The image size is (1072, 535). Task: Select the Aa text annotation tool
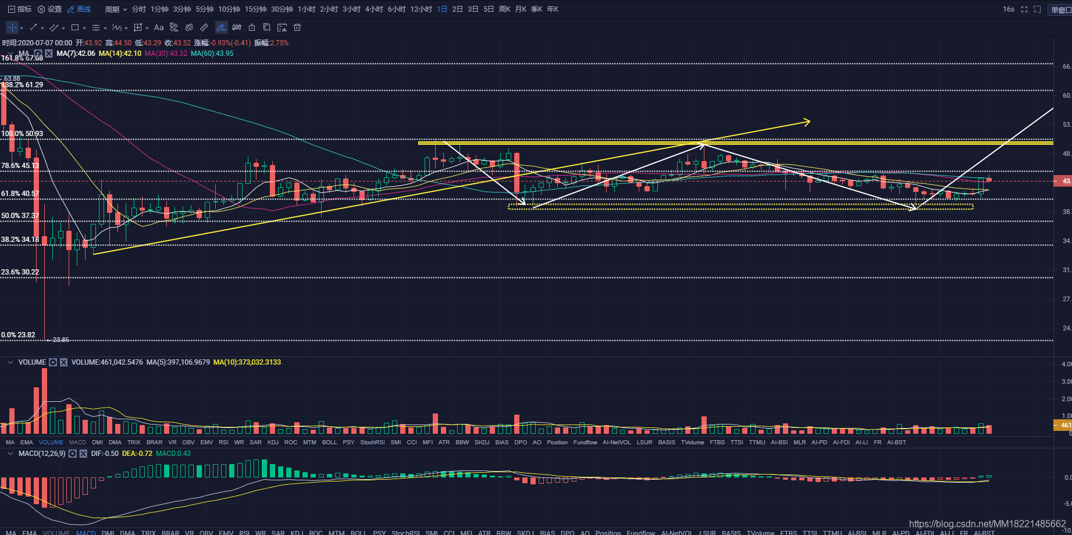[159, 27]
